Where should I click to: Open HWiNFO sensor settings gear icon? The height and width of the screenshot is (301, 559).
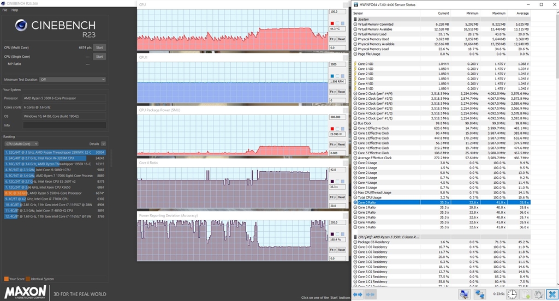tap(539, 294)
